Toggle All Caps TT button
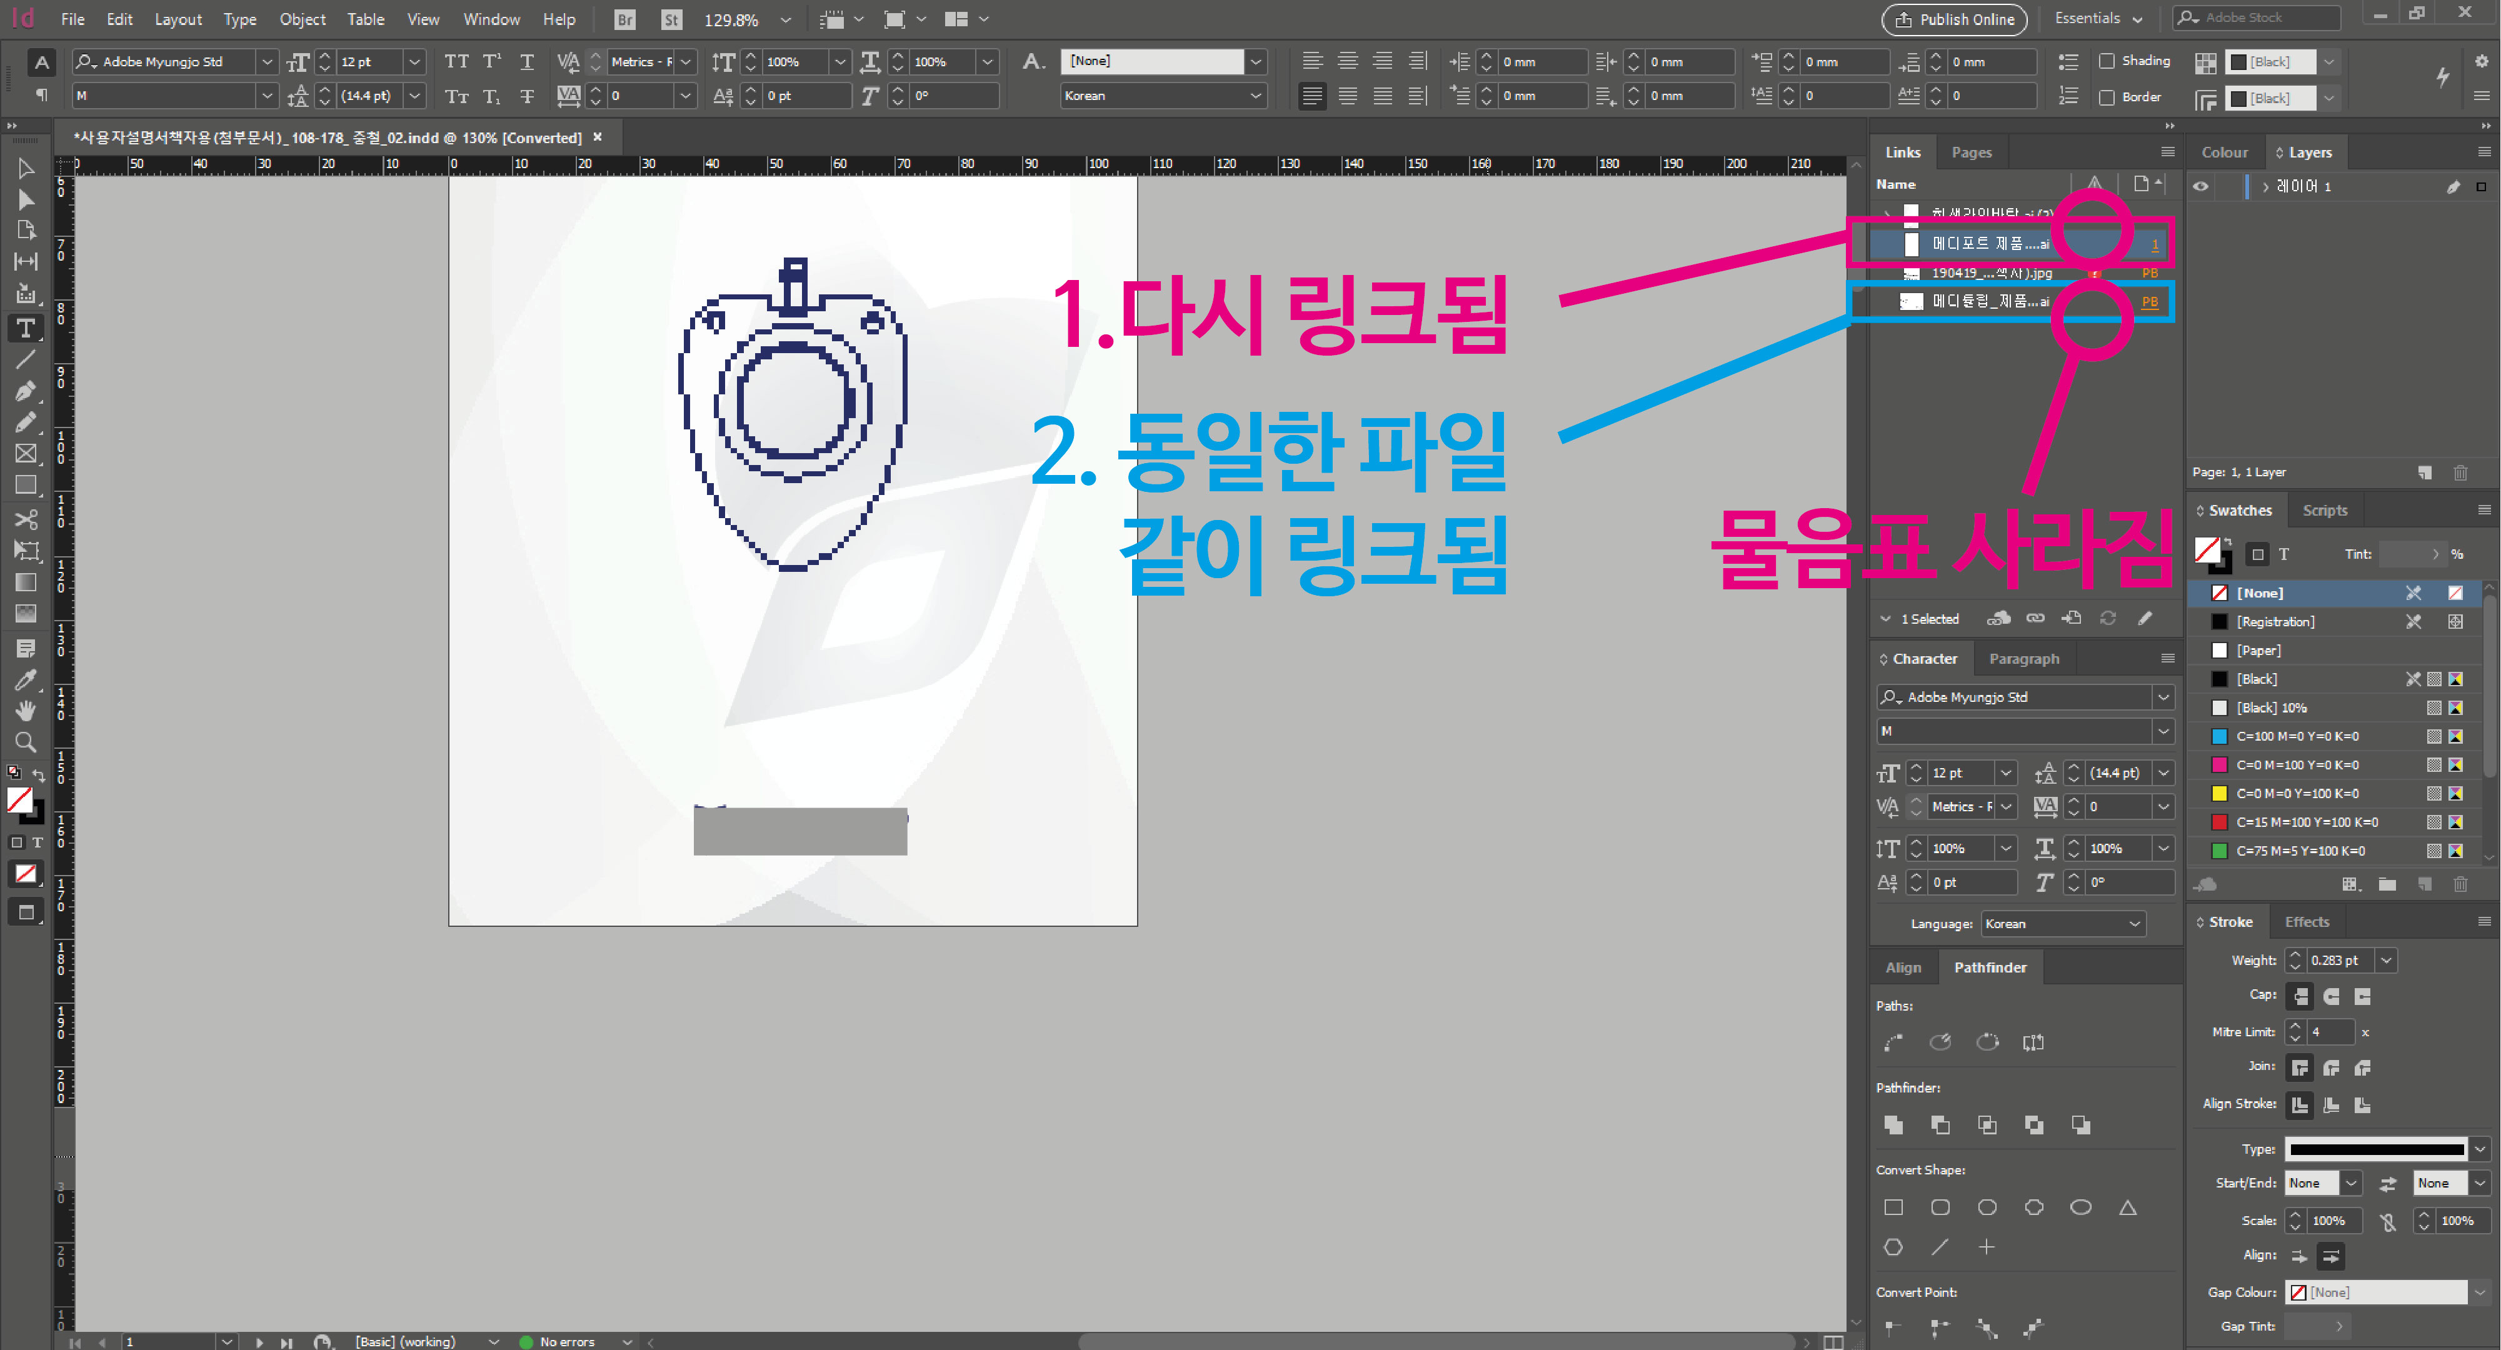The image size is (2501, 1350). [455, 62]
